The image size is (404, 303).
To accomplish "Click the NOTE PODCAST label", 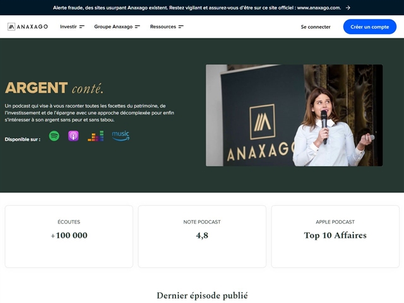I will (202, 222).
